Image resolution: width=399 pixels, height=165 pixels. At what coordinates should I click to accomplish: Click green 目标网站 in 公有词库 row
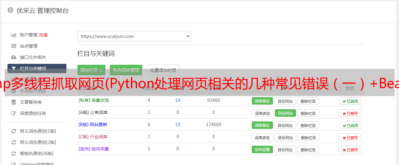(285, 113)
